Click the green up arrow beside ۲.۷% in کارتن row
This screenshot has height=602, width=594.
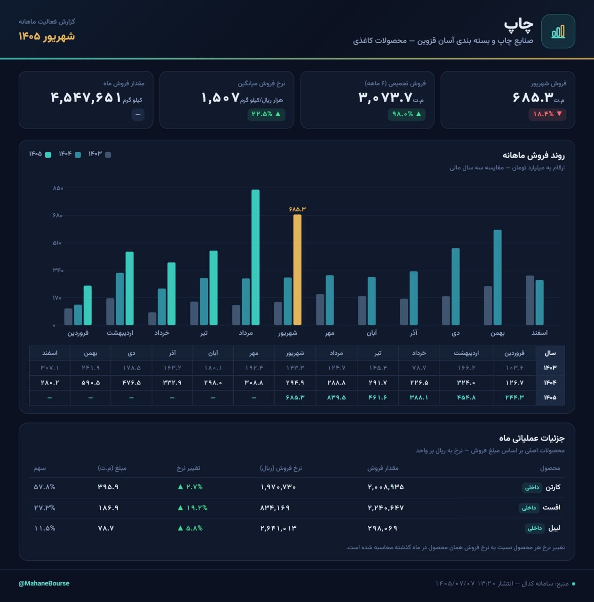tap(180, 487)
